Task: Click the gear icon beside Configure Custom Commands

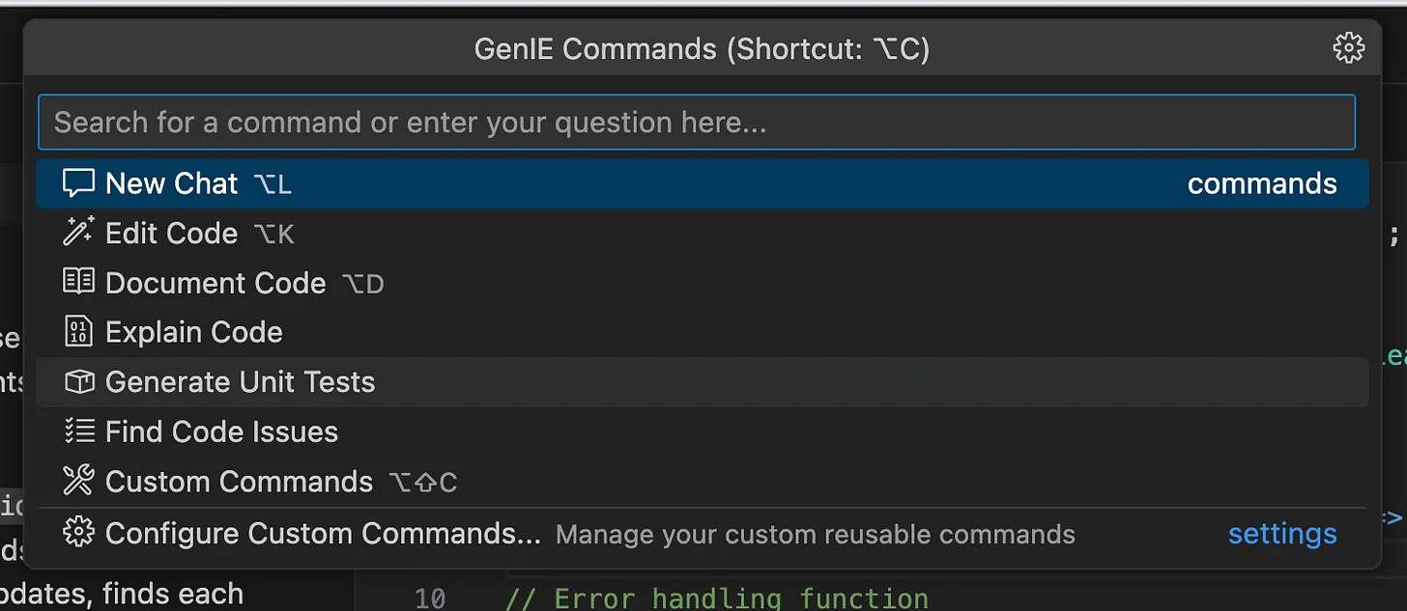Action: 77,532
